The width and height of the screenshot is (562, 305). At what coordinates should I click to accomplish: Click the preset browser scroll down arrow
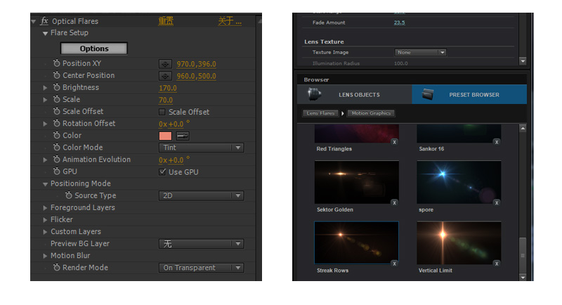[x=523, y=278]
